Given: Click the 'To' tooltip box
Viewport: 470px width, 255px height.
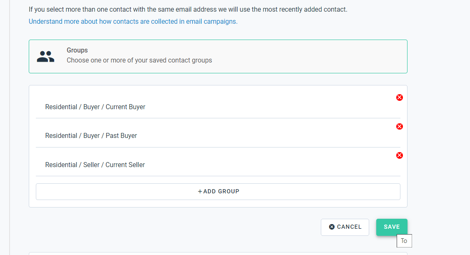Looking at the screenshot, I should pyautogui.click(x=404, y=241).
